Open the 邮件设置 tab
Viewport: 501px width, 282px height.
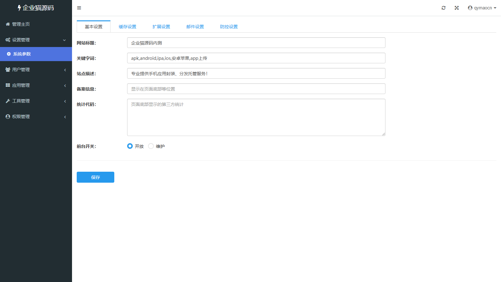click(195, 27)
